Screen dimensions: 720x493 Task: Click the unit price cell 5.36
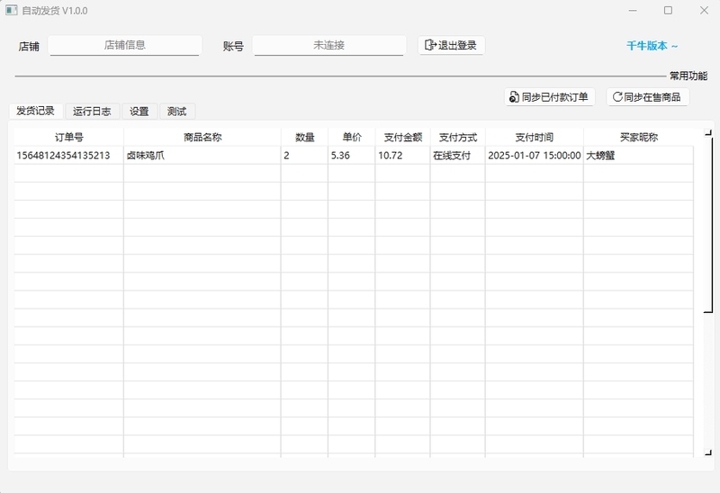click(x=352, y=155)
